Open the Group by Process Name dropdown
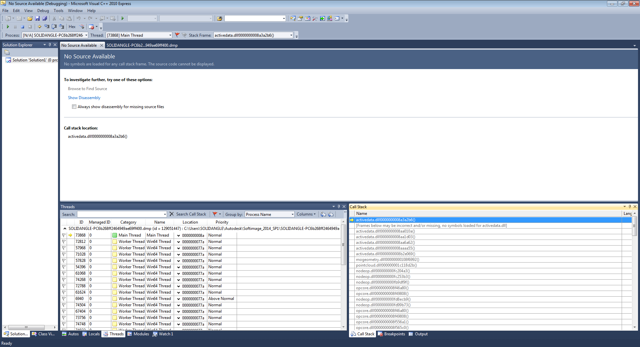640x347 pixels. [x=292, y=214]
